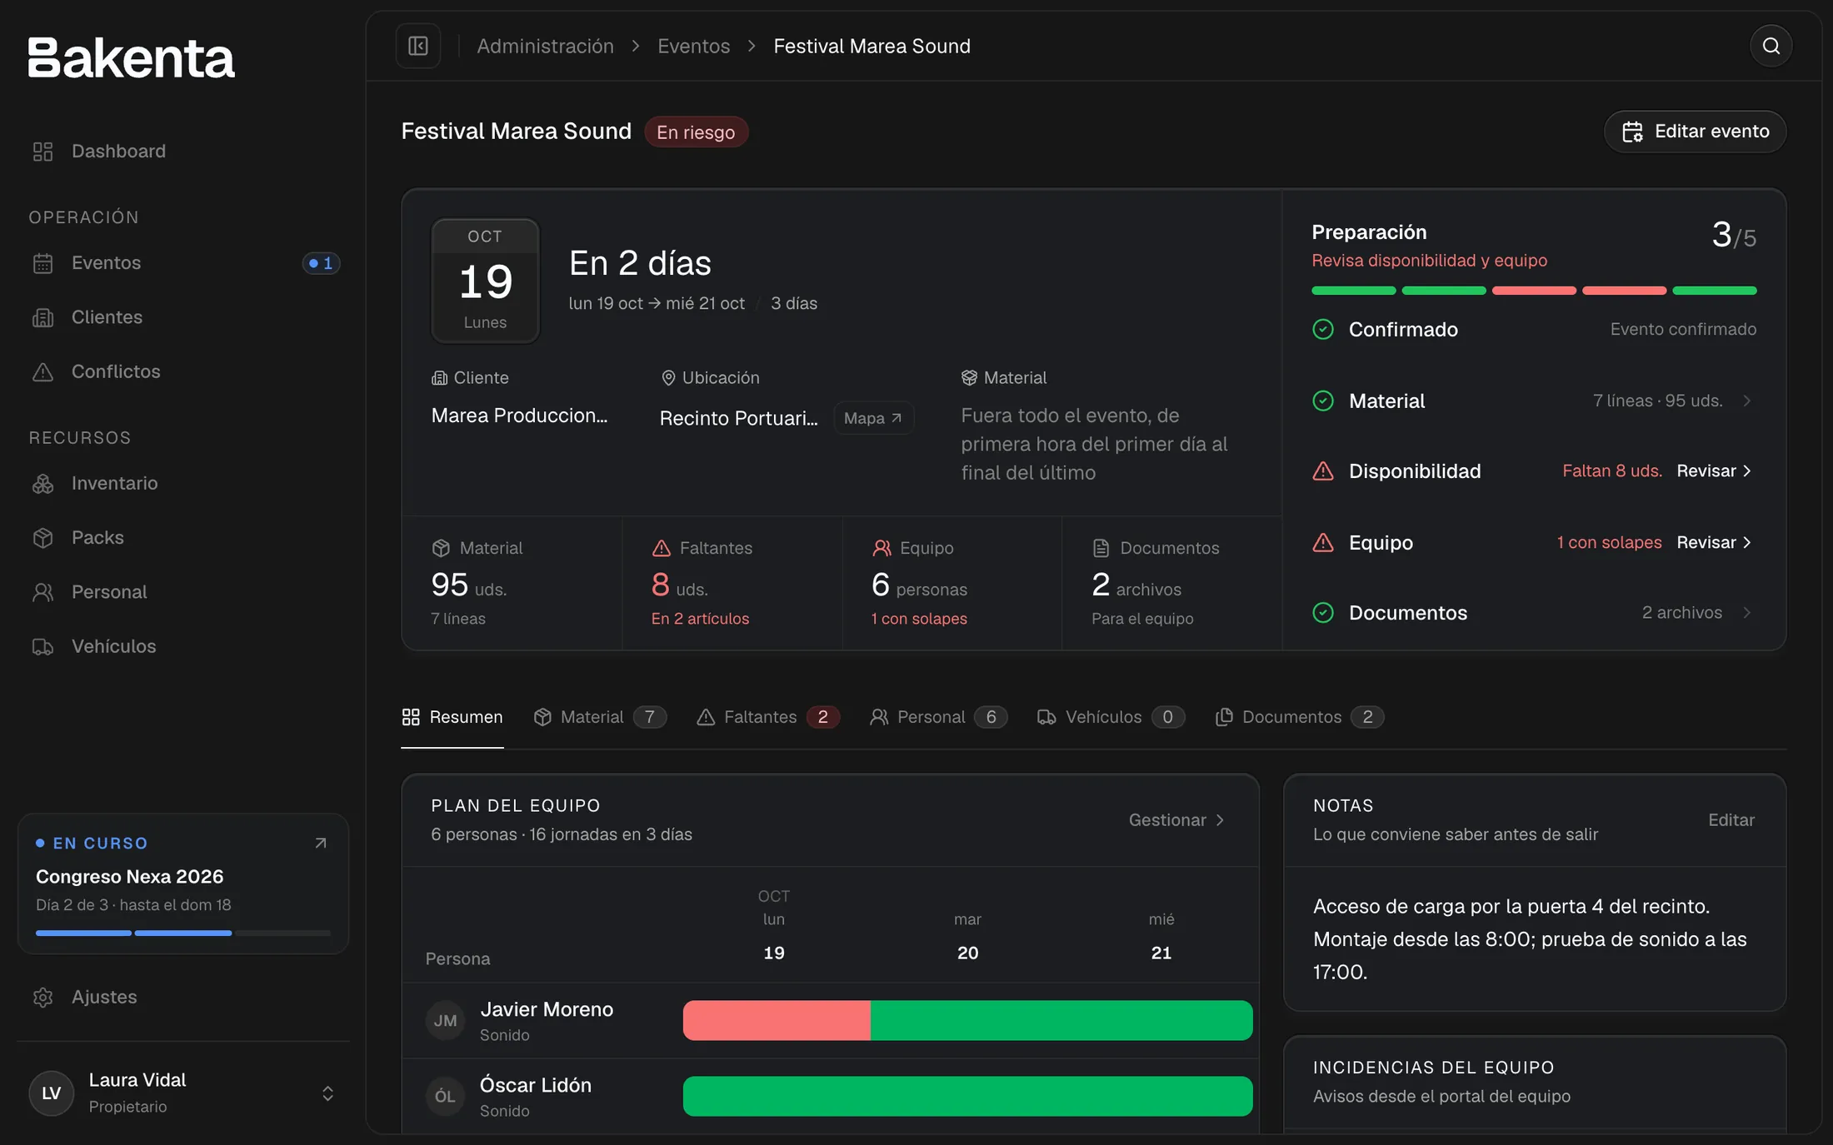Image resolution: width=1833 pixels, height=1145 pixels.
Task: Click the Ajustes gear icon
Action: tap(42, 997)
